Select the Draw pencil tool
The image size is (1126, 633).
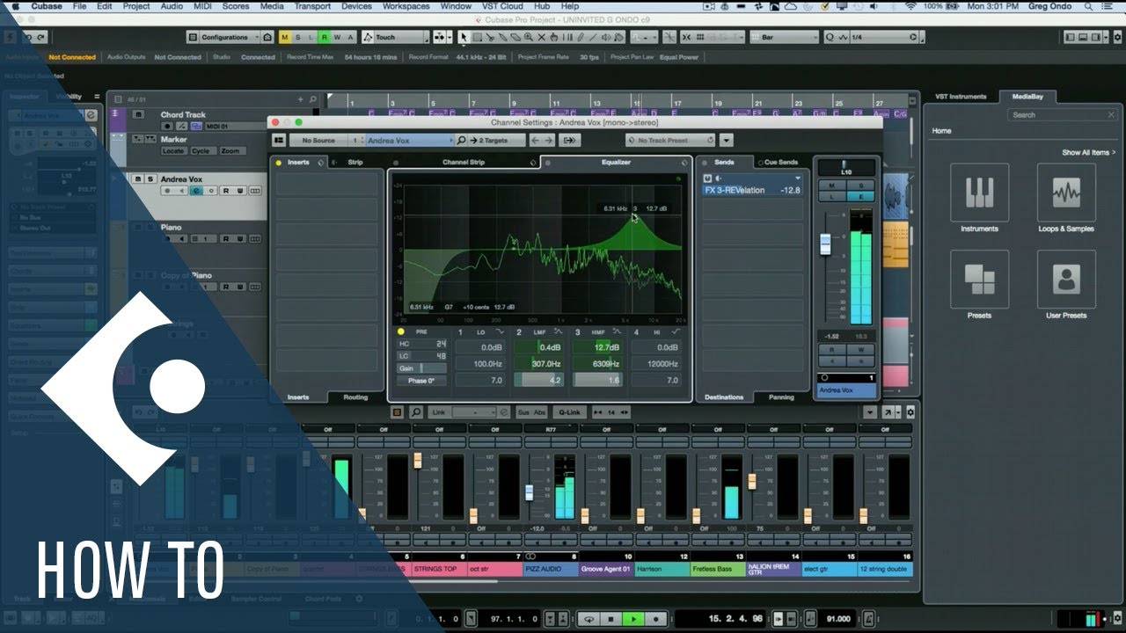coord(580,37)
